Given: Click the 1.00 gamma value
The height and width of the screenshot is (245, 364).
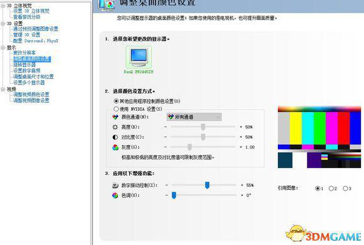Looking at the screenshot, I should click(250, 147).
